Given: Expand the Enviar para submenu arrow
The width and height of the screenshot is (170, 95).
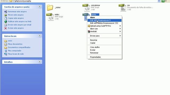Looking at the screenshot, I should (120, 36).
